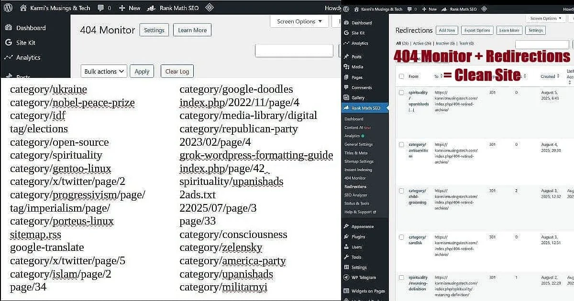Click Settings button next to Redirections title

pos(536,30)
